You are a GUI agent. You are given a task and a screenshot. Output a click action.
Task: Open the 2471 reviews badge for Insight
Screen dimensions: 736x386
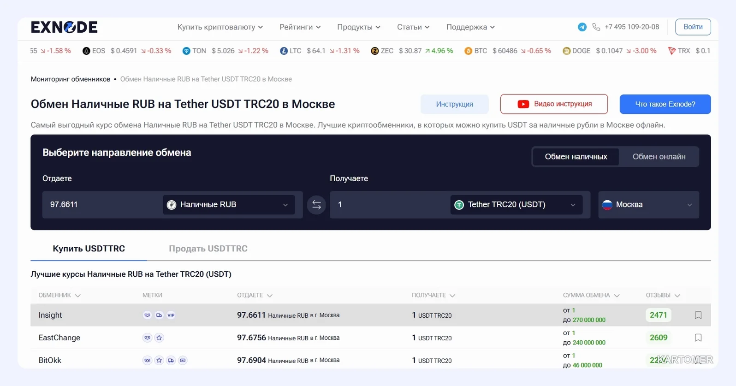coord(658,315)
